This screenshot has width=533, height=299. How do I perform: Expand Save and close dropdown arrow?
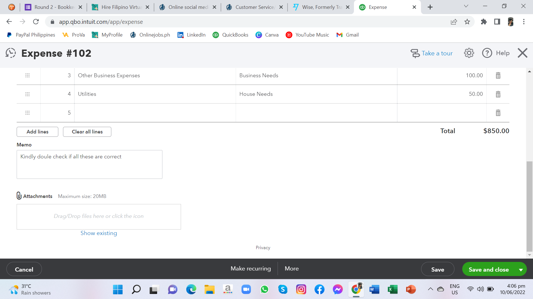pyautogui.click(x=521, y=270)
